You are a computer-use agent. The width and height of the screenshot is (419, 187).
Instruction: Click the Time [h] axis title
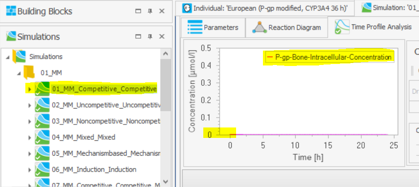tap(308, 157)
